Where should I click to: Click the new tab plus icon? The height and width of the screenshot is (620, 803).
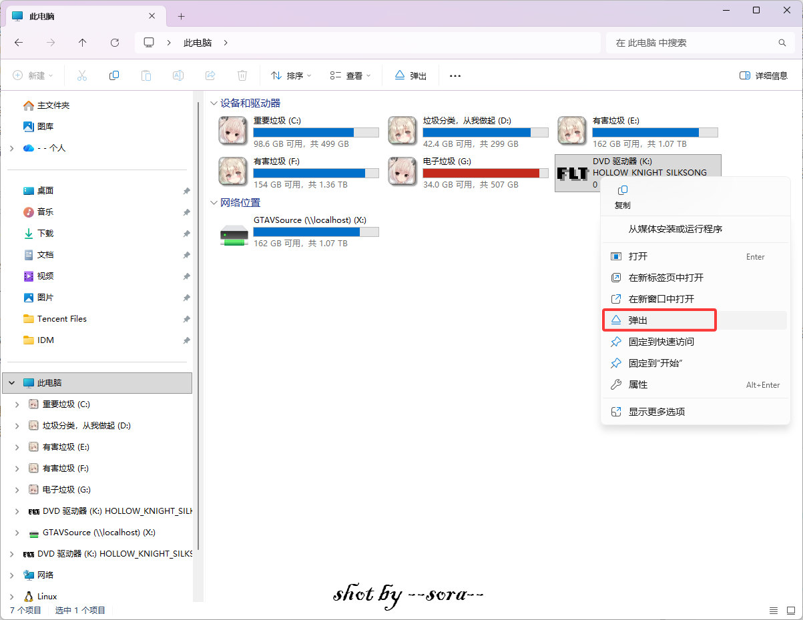point(181,16)
